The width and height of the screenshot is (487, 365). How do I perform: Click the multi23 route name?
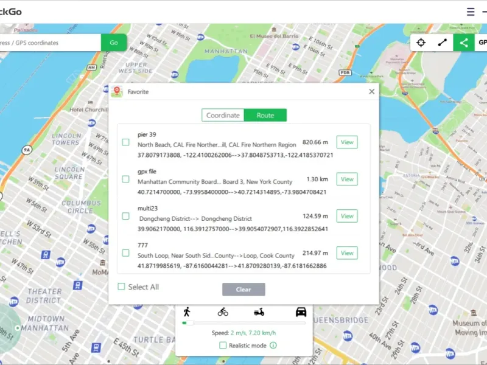[147, 208]
